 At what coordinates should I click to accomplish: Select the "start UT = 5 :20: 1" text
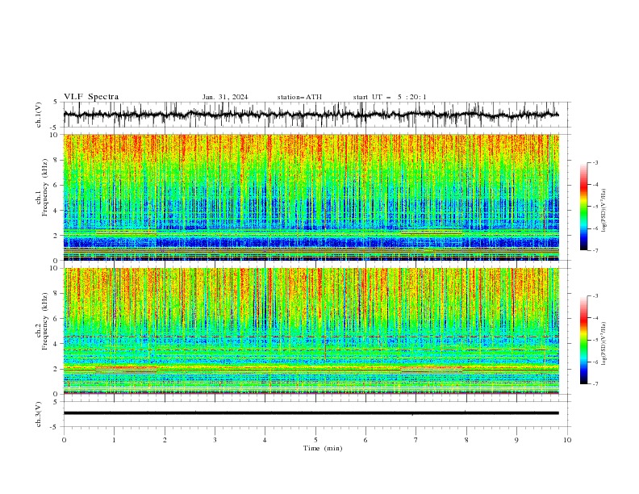click(390, 97)
